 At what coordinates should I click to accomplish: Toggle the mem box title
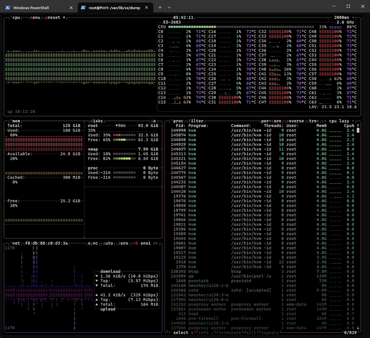(16, 121)
